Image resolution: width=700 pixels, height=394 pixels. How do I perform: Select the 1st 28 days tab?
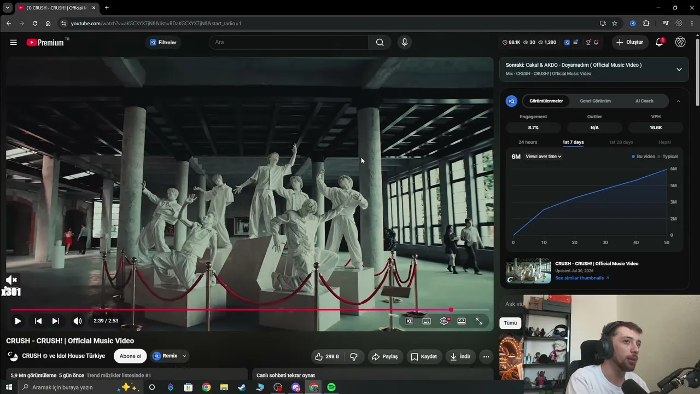621,142
